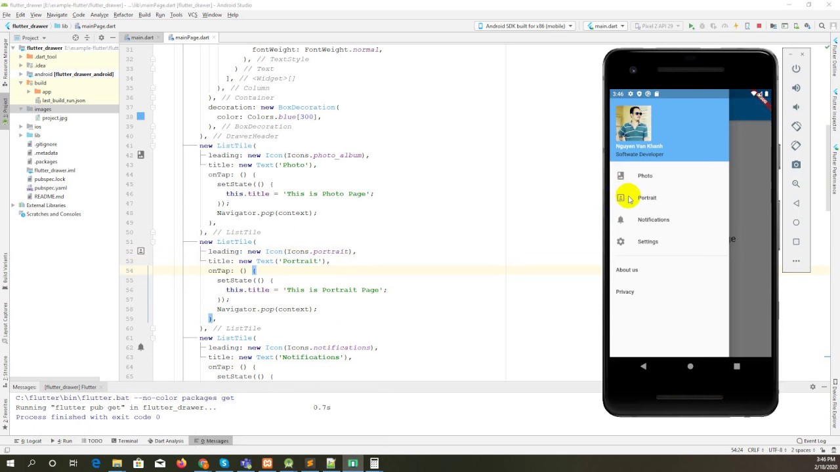Click the photo album gutter icon on line 42

coord(140,155)
